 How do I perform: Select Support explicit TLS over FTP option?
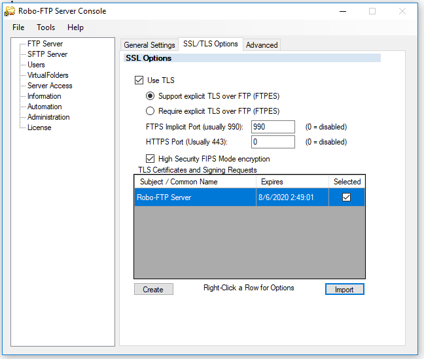[150, 96]
